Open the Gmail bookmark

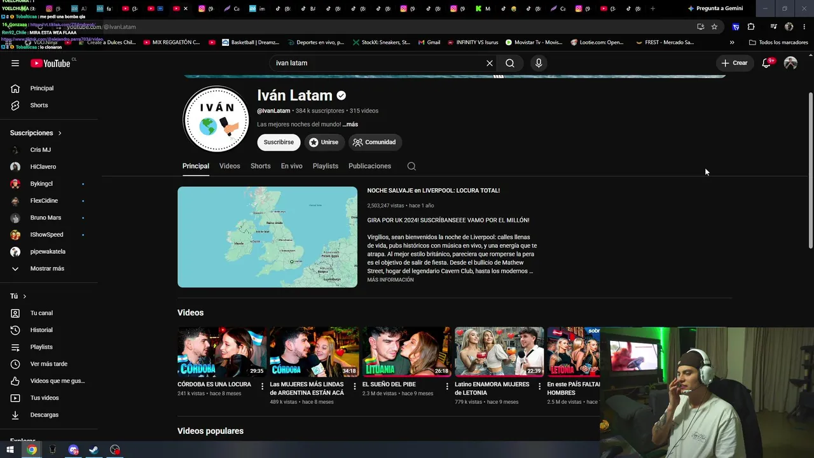click(429, 43)
